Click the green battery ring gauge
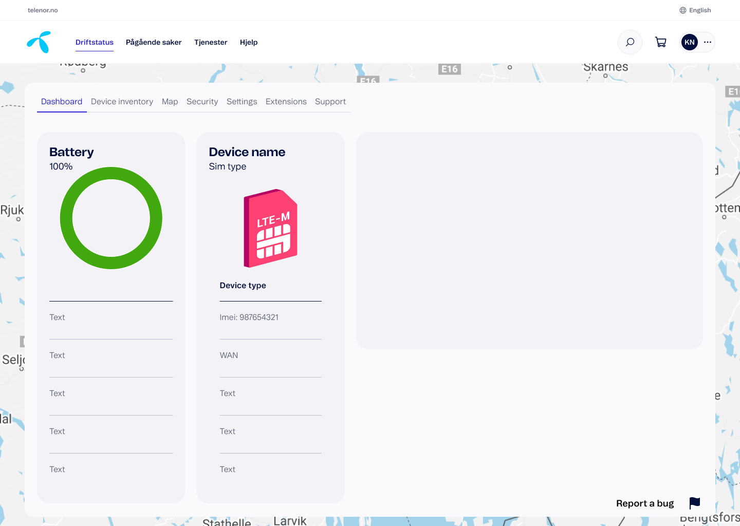The height and width of the screenshot is (526, 740). point(111,218)
